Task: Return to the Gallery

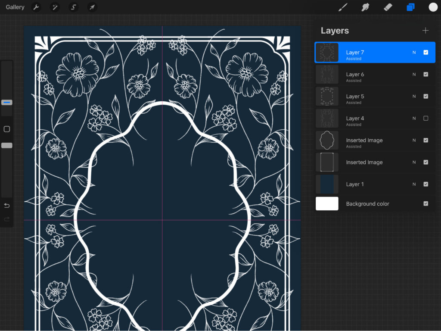Action: (15, 7)
